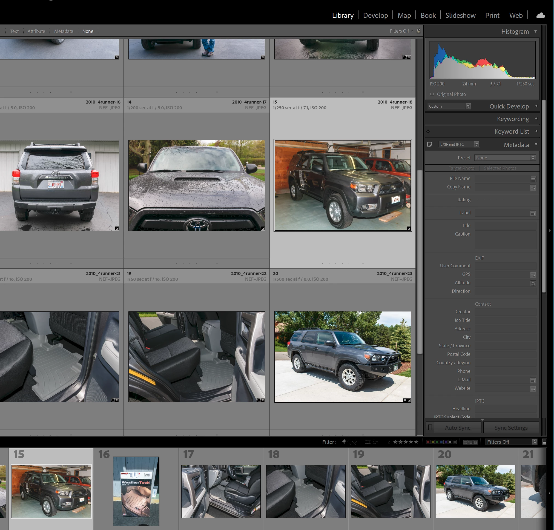Click the cloud sync status icon
554x530 pixels.
(x=540, y=15)
